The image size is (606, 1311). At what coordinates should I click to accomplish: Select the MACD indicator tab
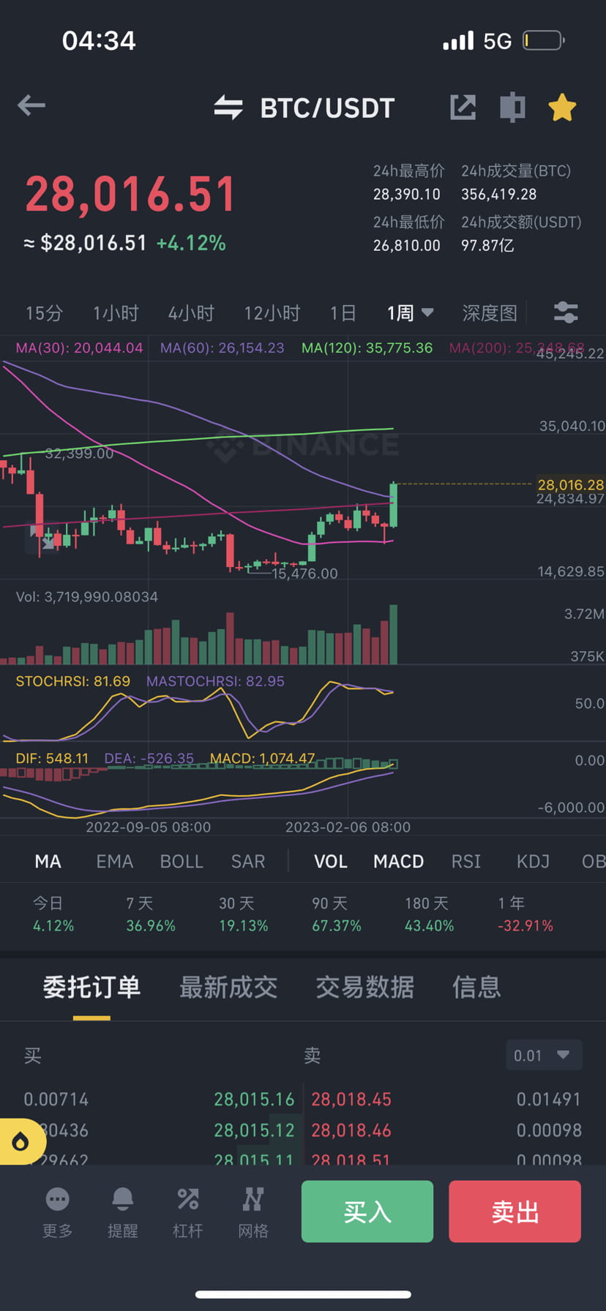398,861
